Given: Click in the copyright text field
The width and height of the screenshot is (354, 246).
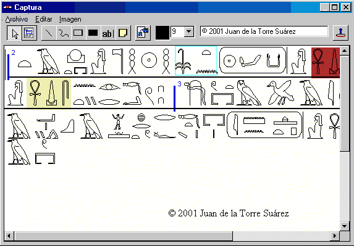Looking at the screenshot, I should [264, 31].
